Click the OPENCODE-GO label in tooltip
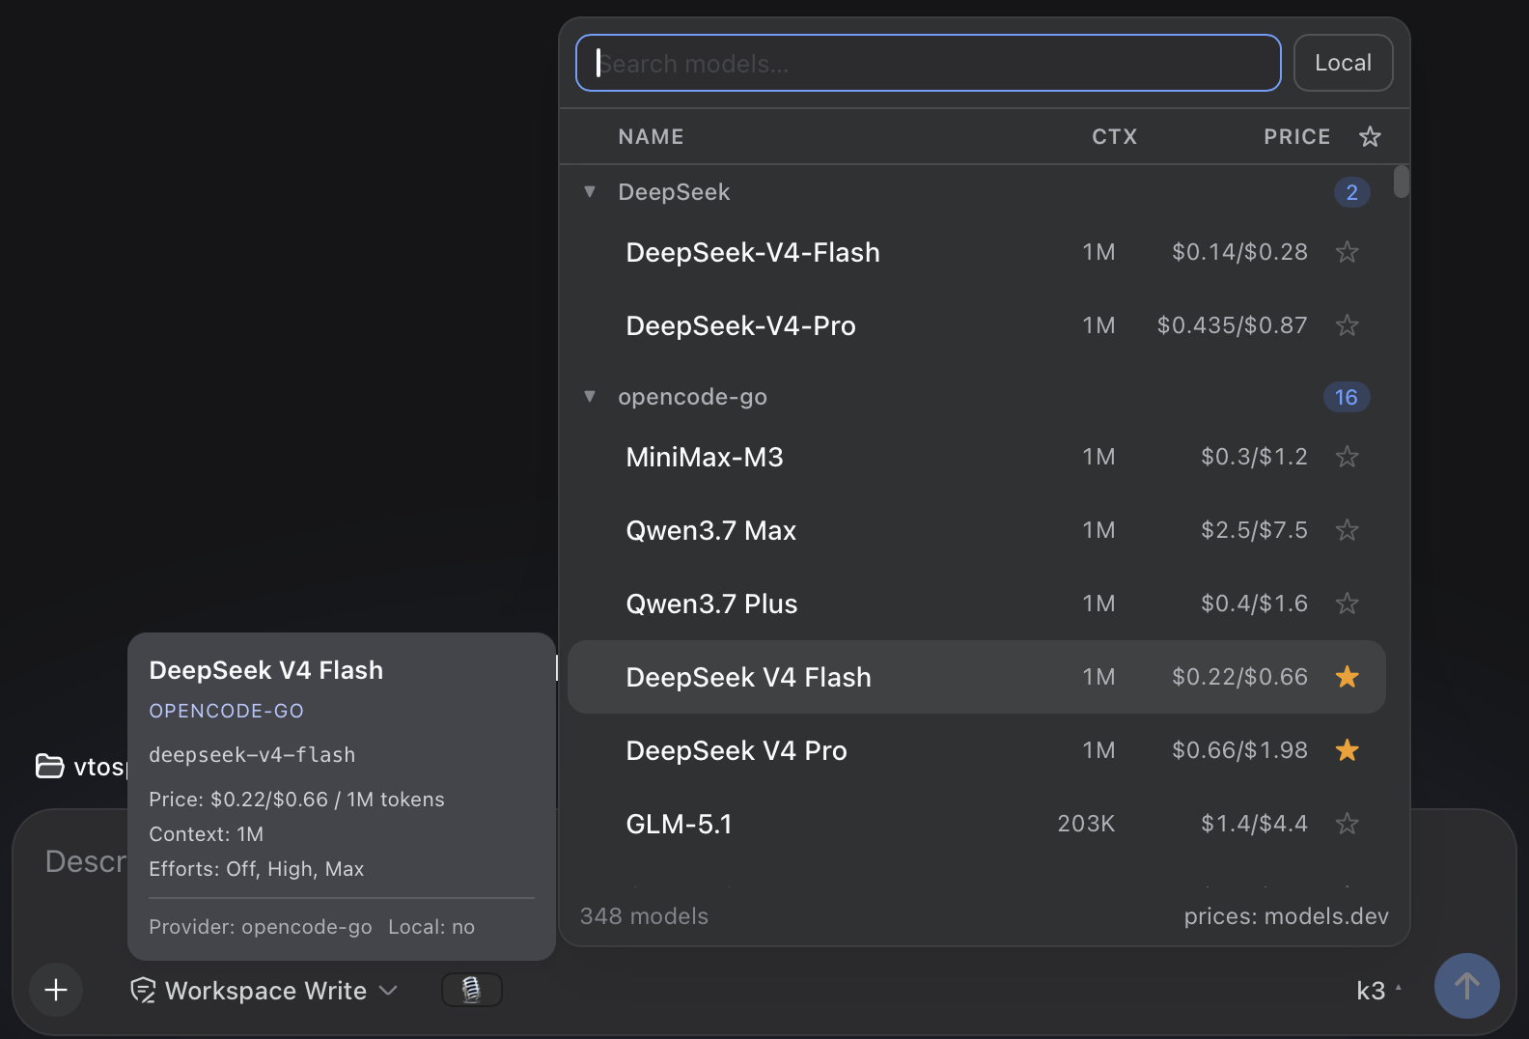The image size is (1529, 1039). pyautogui.click(x=226, y=711)
